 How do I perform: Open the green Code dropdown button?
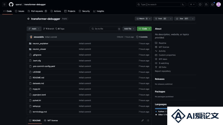click(144, 29)
